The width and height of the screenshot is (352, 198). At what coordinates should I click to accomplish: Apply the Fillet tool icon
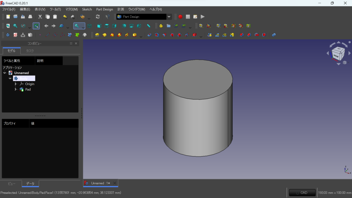coord(242,35)
